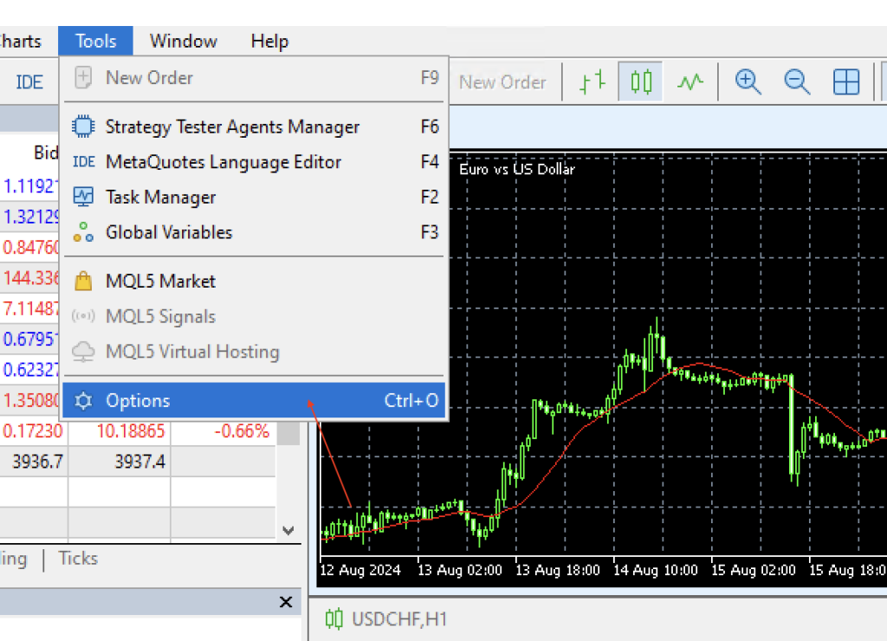Click the USDCHF,H1 candlestick icon

point(333,619)
